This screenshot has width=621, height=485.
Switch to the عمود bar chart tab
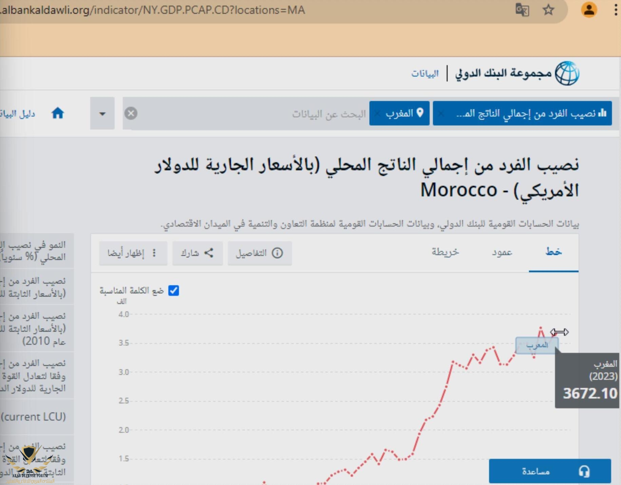point(502,252)
